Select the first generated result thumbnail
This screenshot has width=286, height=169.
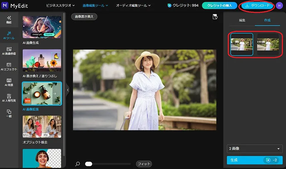[242, 44]
